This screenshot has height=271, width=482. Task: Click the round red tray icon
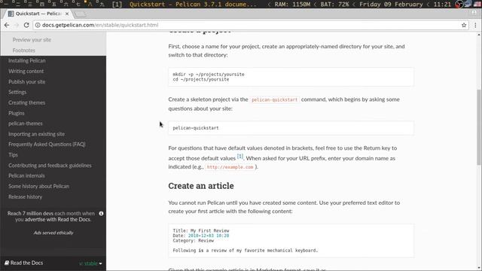pos(459,5)
